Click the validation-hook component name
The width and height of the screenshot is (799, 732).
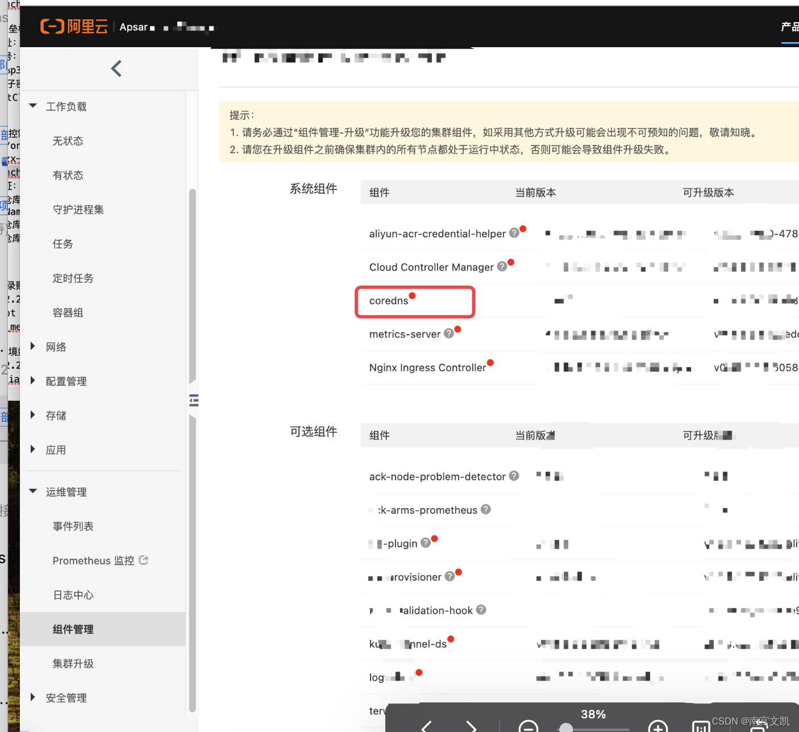pos(436,610)
